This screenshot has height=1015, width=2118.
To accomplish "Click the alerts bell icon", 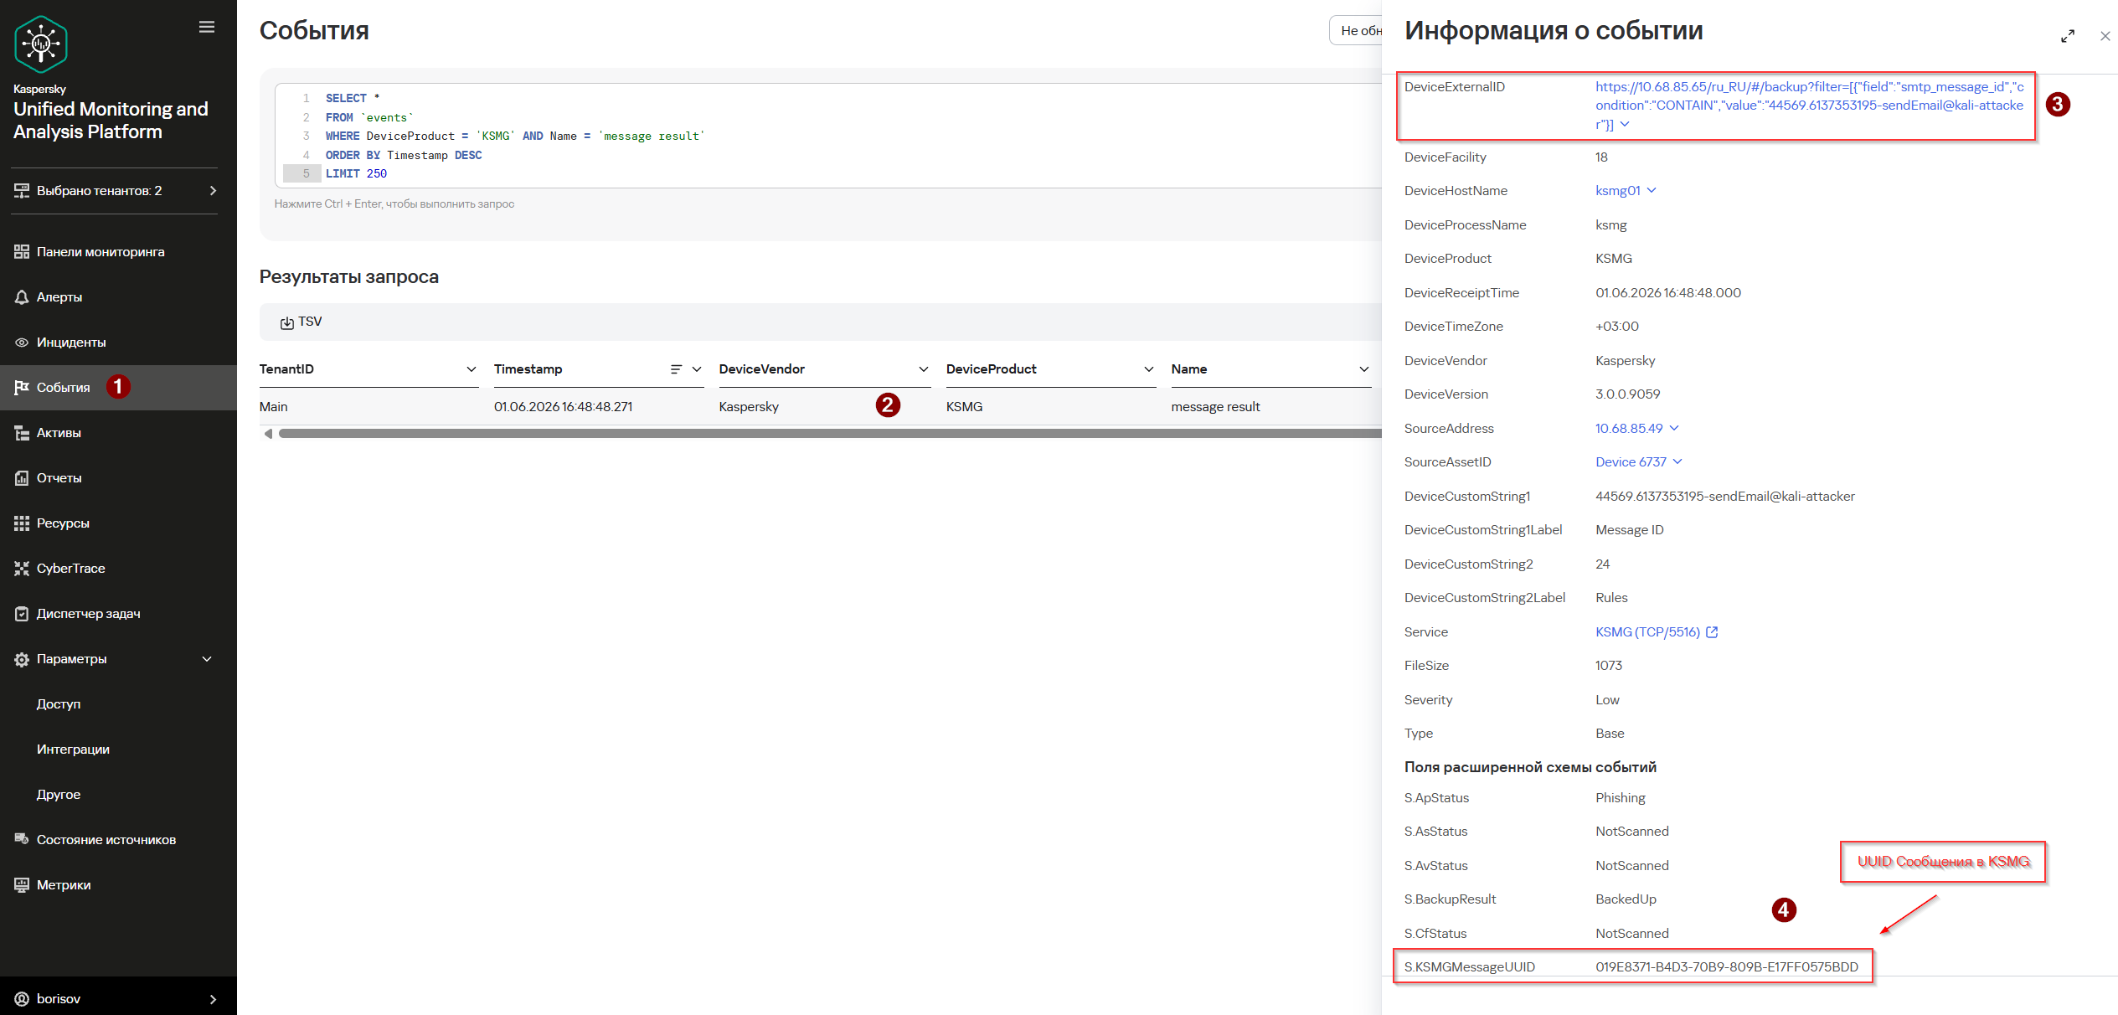I will tap(22, 297).
